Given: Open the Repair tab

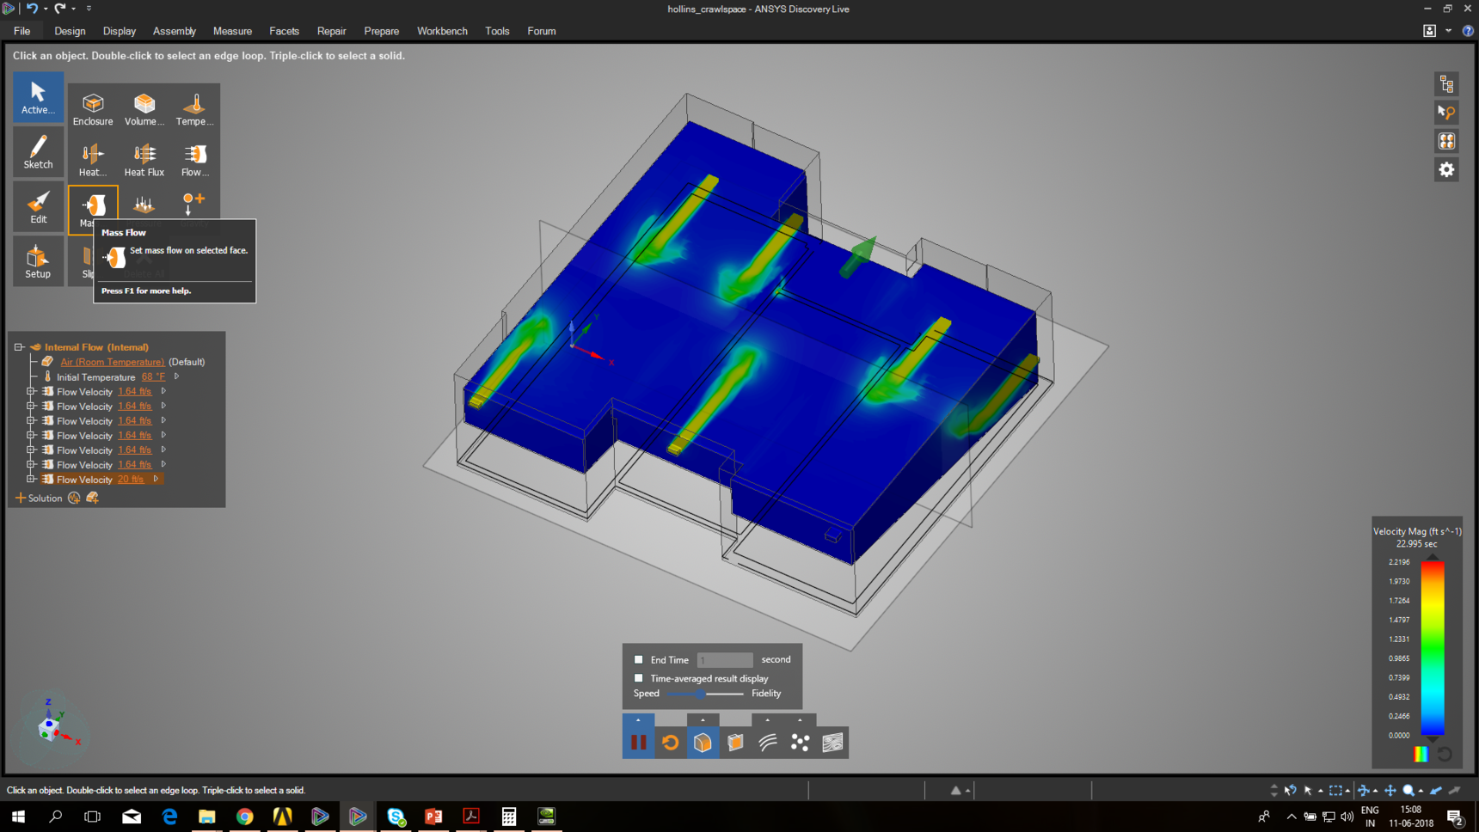Looking at the screenshot, I should 331,31.
